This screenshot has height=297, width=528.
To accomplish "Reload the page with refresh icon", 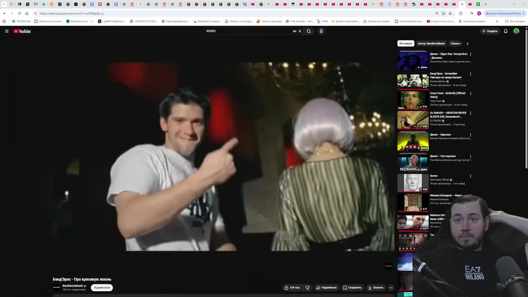I will pyautogui.click(x=19, y=13).
